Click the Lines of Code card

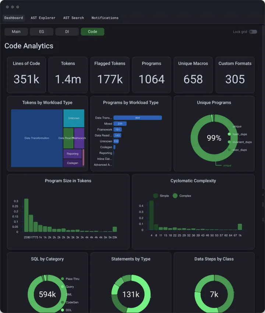coord(26,75)
